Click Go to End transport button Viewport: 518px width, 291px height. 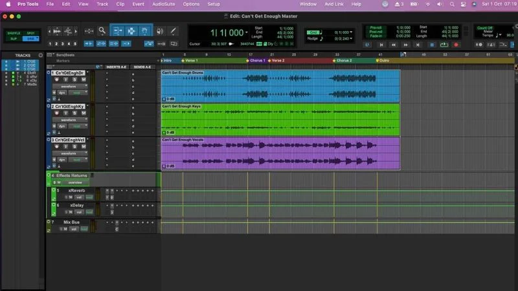click(418, 45)
